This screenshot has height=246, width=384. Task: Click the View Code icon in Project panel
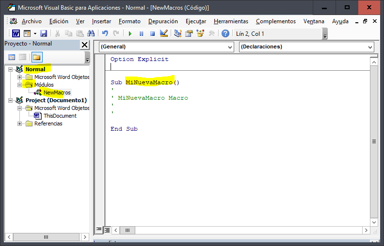point(12,57)
